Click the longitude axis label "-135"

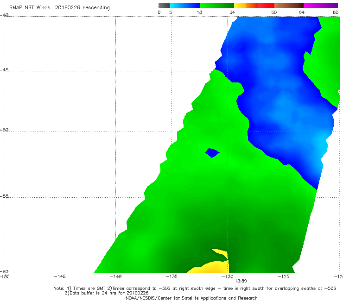[171, 276]
